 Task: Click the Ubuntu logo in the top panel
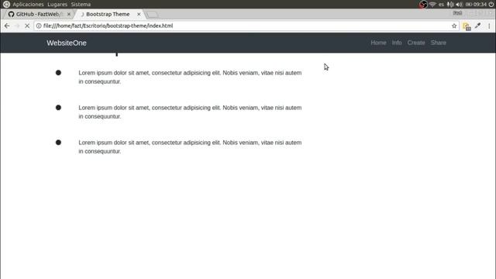[x=6, y=4]
